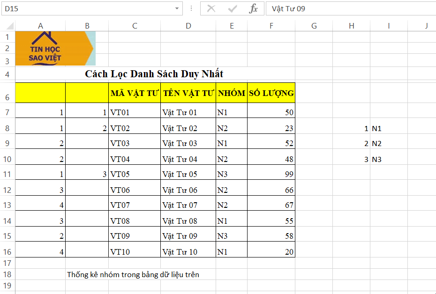Click the 'MÃ VẬT TƯ' header cell
This screenshot has height=294, width=436.
pyautogui.click(x=135, y=93)
